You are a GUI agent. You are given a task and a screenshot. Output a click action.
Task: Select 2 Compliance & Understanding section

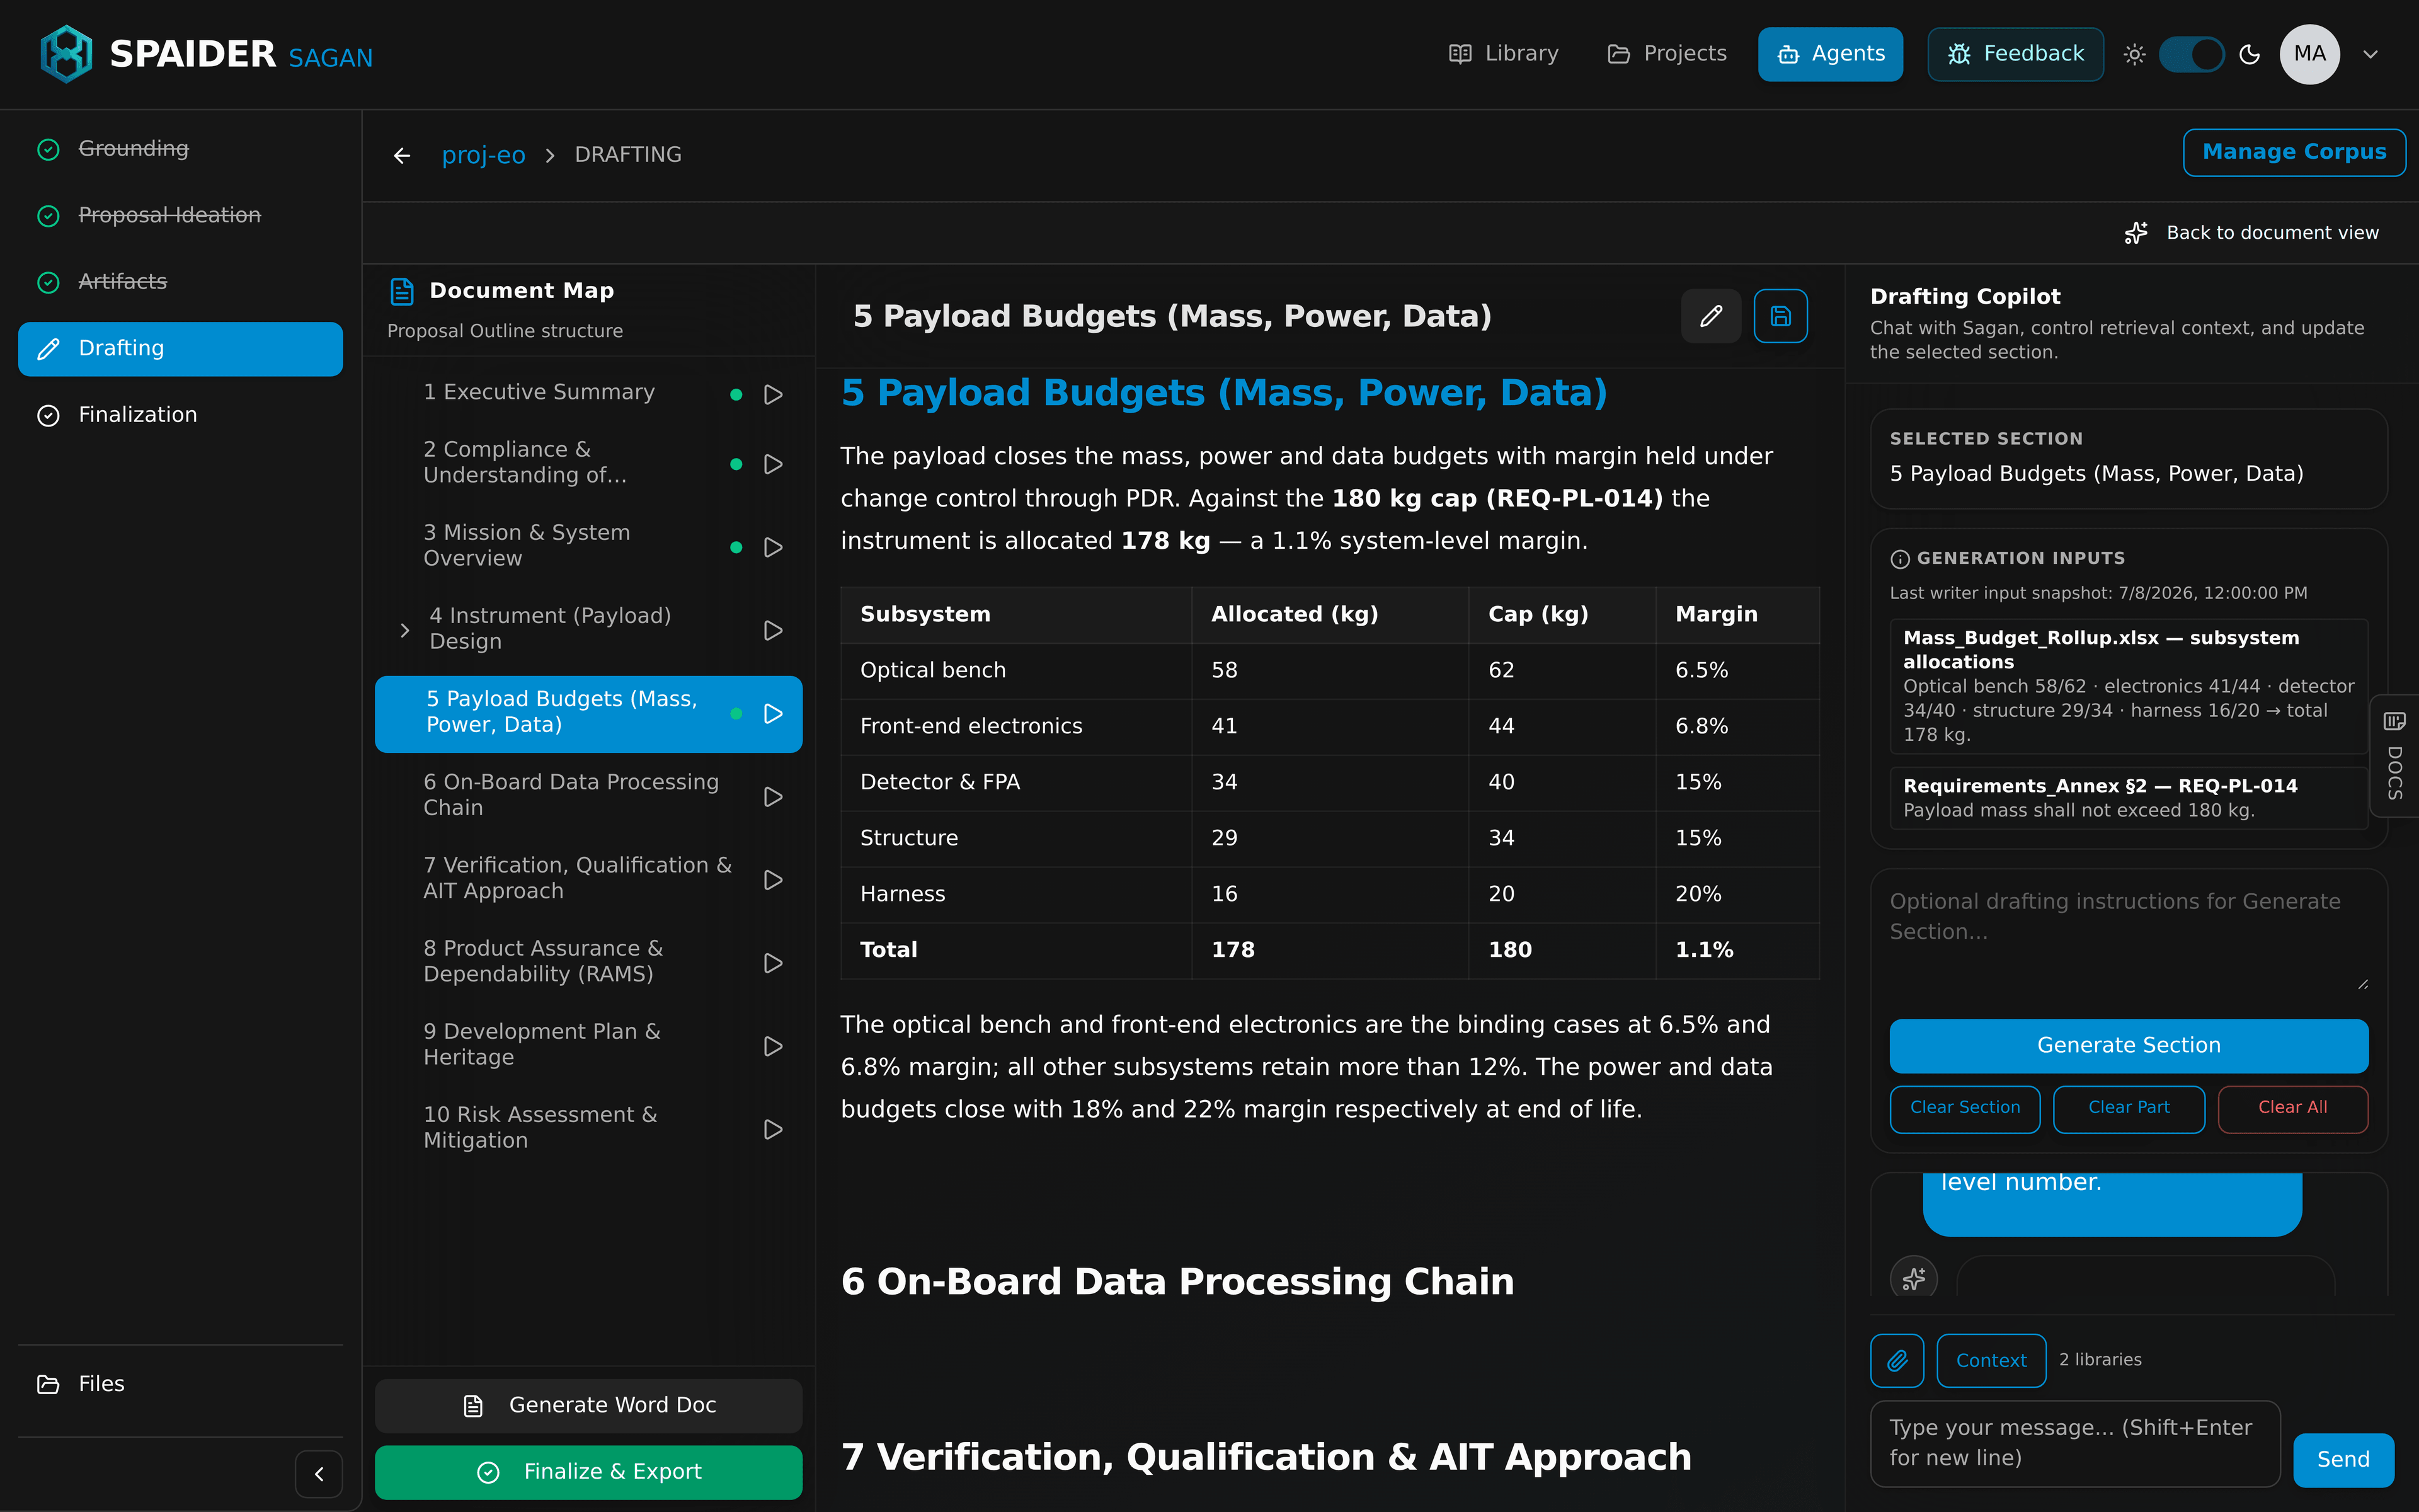click(525, 462)
